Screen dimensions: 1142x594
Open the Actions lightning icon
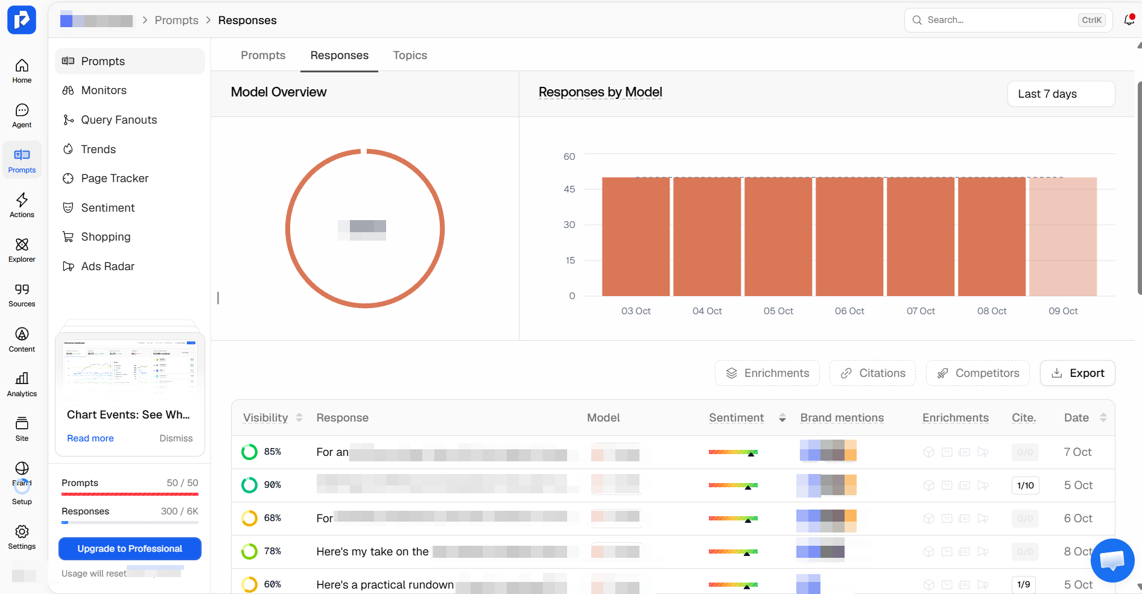(x=22, y=205)
